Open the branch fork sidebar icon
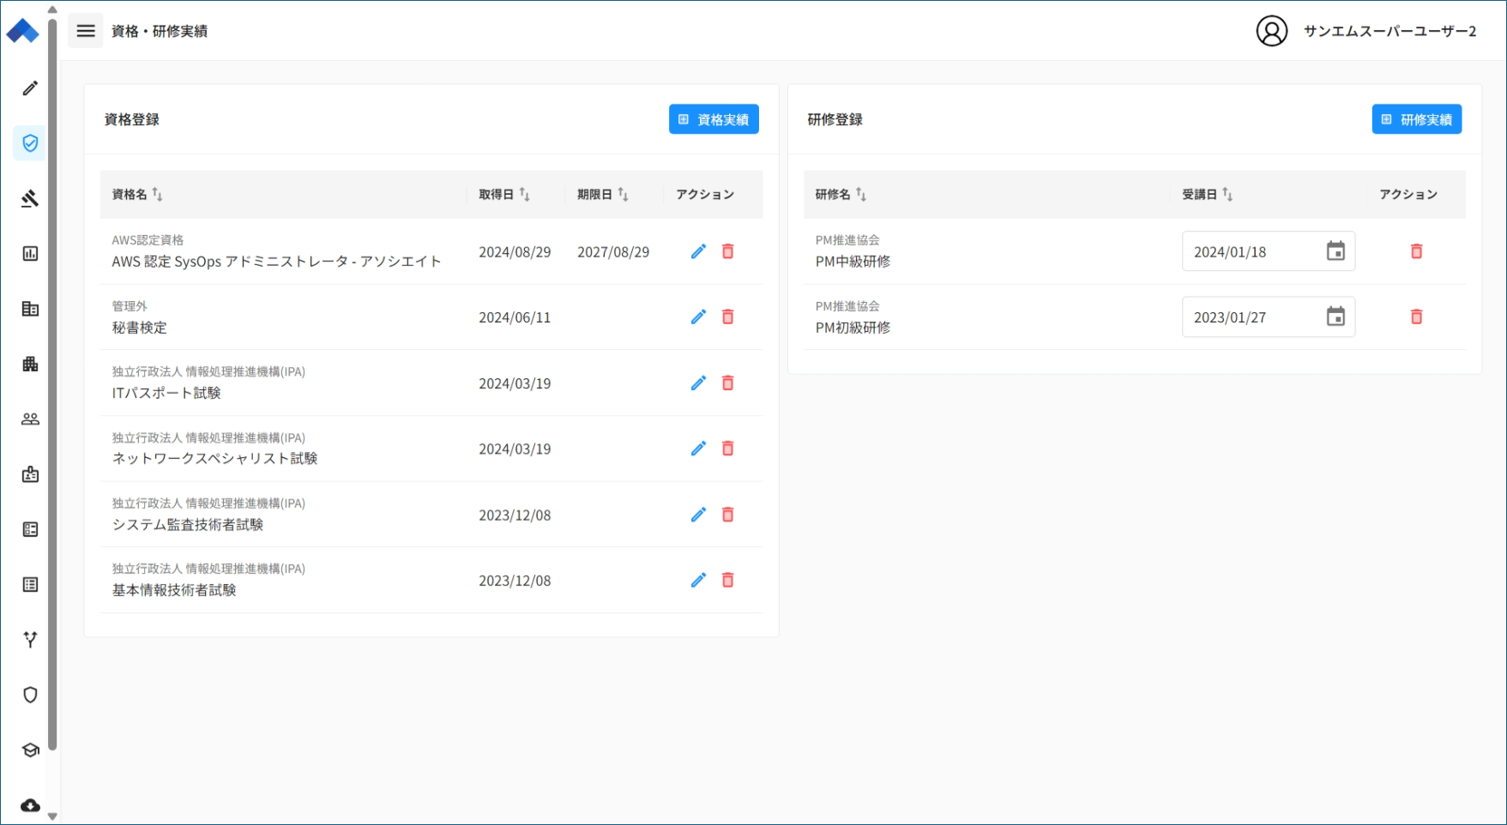This screenshot has width=1507, height=825. [30, 640]
